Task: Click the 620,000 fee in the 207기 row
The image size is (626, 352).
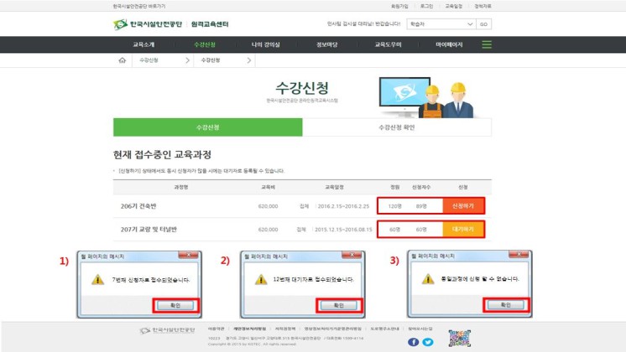Action: pyautogui.click(x=268, y=230)
